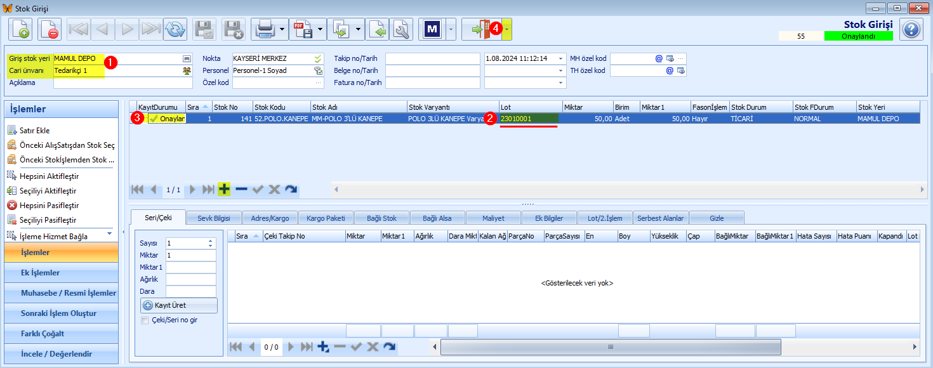The width and height of the screenshot is (933, 368).
Task: Tick the Çeki/Seri no gir checkbox
Action: [x=145, y=320]
